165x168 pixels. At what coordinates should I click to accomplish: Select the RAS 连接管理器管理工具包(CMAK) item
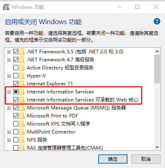[x=65, y=148]
